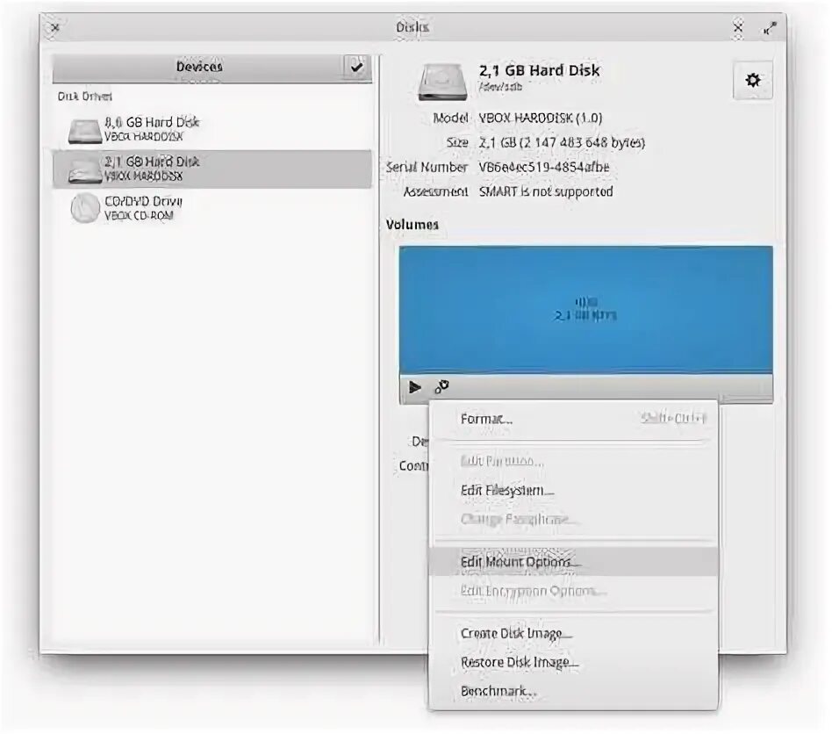Screen dimensions: 832x734
Task: Choose Restore Disk Image...
Action: tap(573, 662)
